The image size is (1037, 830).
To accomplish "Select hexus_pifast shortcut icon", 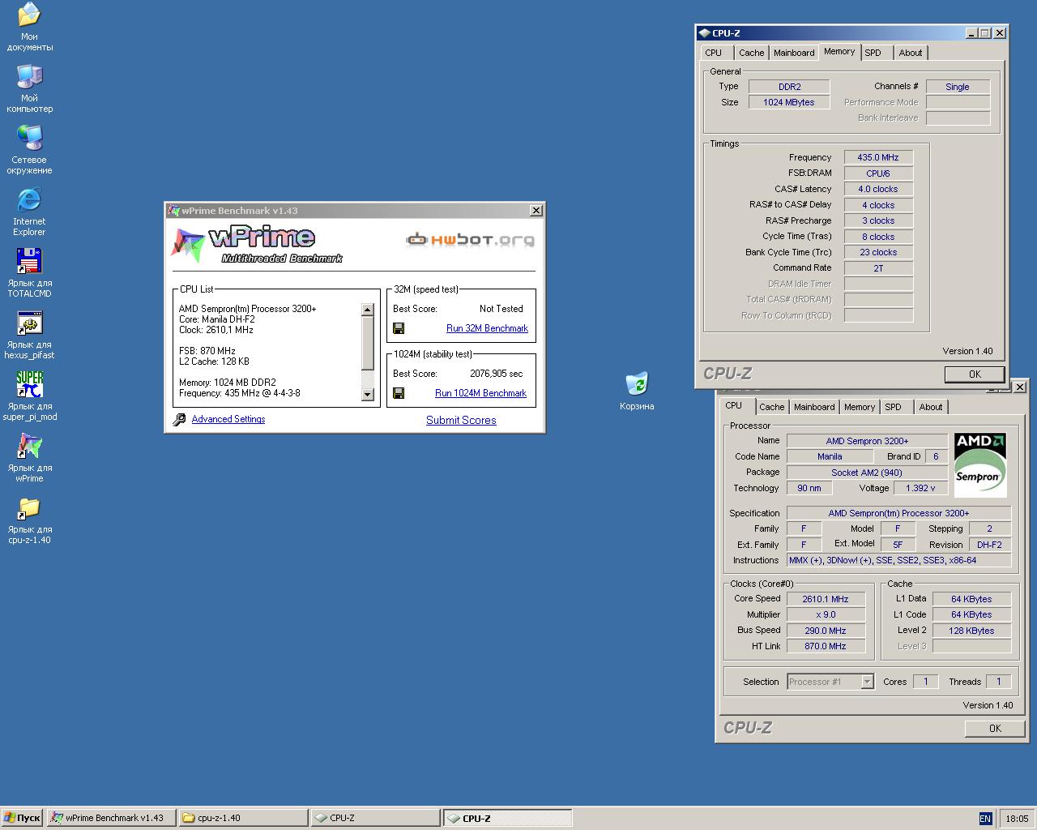I will 29,323.
